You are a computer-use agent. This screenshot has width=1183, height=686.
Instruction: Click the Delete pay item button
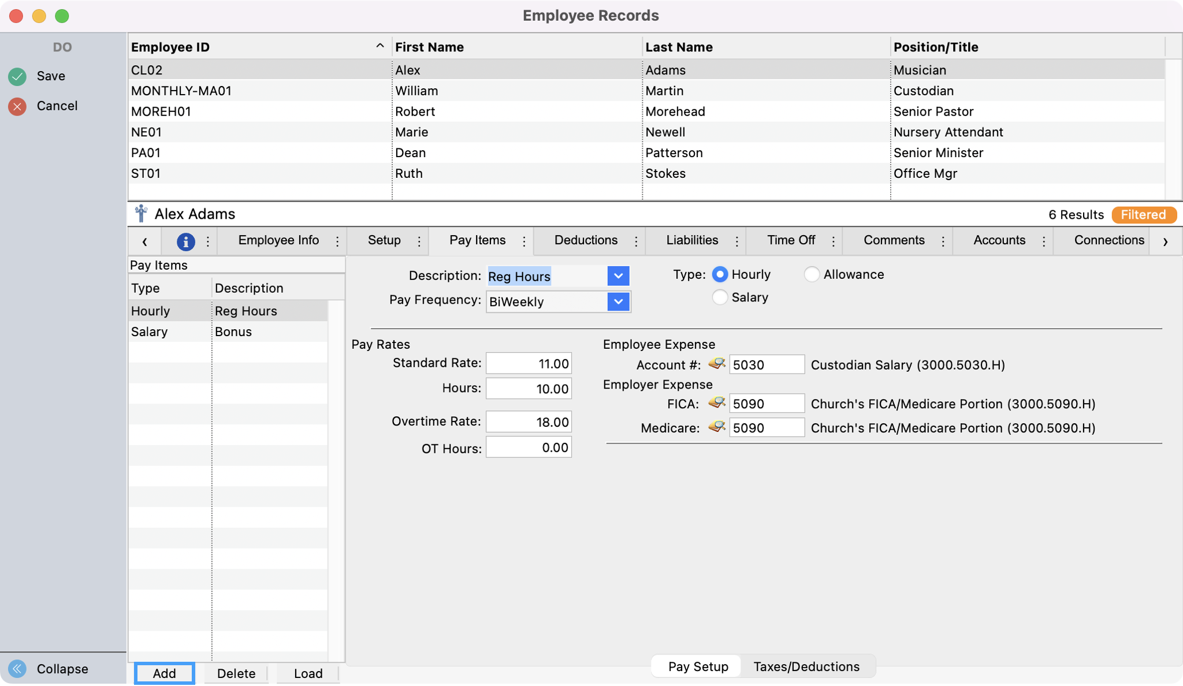(236, 673)
